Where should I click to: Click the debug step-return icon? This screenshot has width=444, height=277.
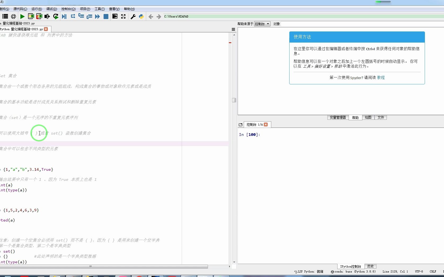tap(89, 16)
